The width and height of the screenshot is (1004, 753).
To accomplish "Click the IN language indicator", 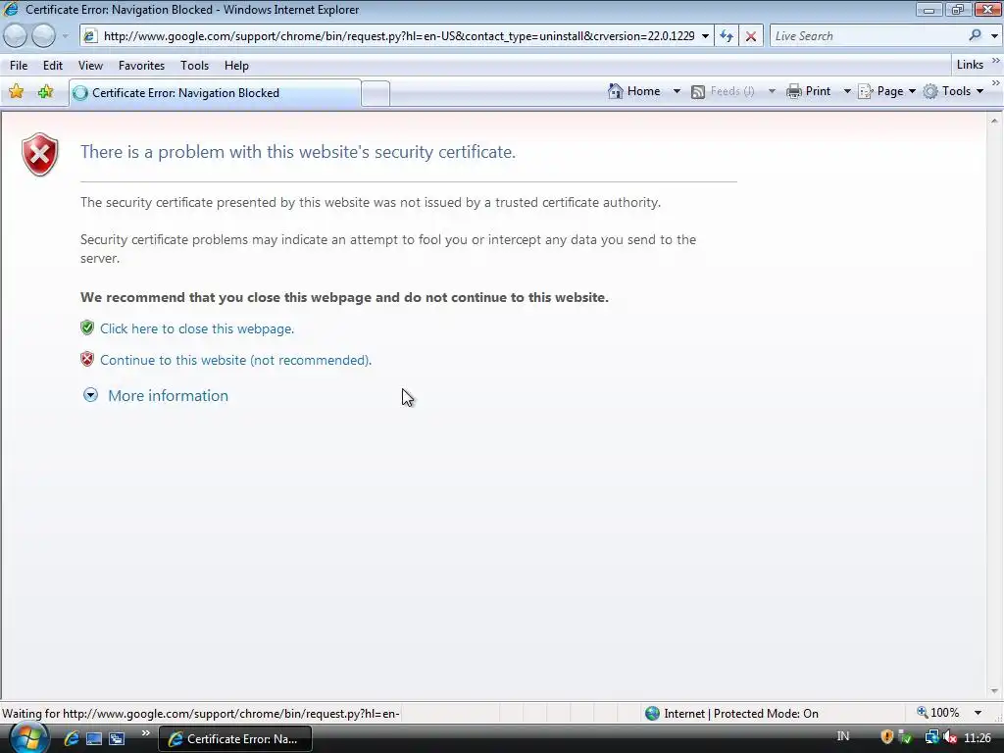I will (x=842, y=736).
